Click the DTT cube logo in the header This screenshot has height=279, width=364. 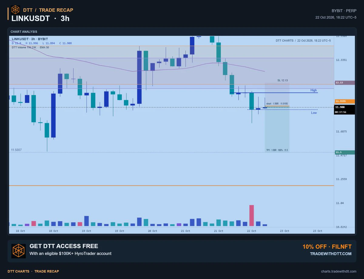15,10
